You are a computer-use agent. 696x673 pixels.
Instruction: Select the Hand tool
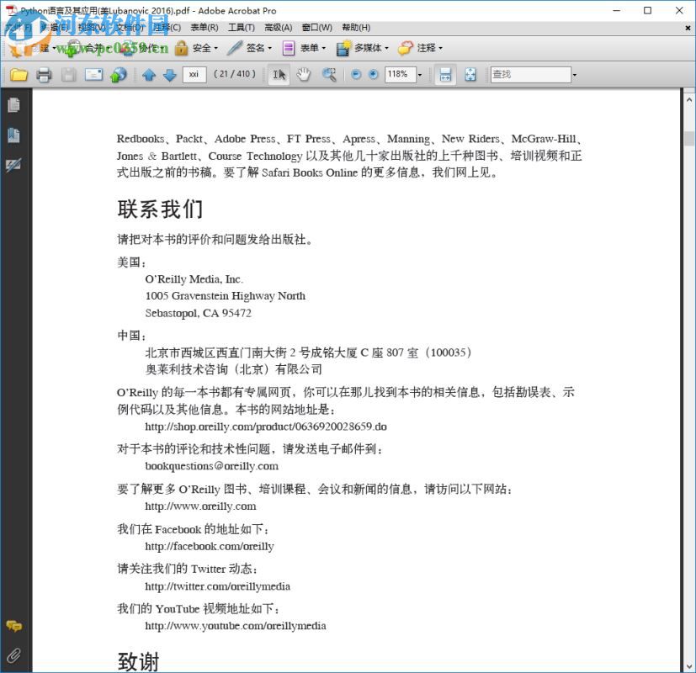click(x=305, y=75)
